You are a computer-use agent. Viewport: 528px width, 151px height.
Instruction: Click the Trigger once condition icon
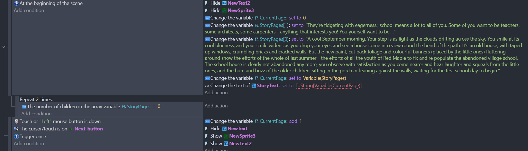[x=16, y=136]
